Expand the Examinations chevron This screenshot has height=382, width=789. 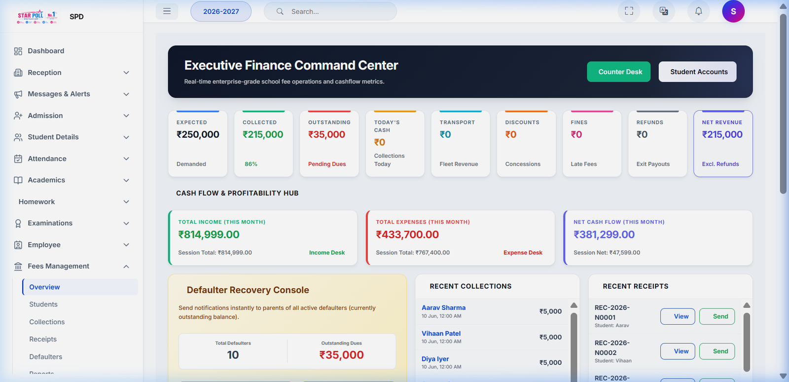click(x=126, y=223)
